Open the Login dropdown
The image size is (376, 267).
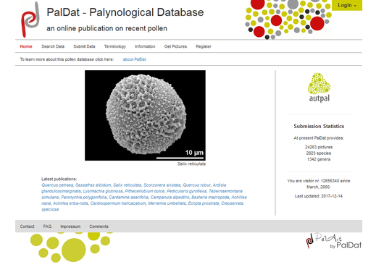coord(347,5)
